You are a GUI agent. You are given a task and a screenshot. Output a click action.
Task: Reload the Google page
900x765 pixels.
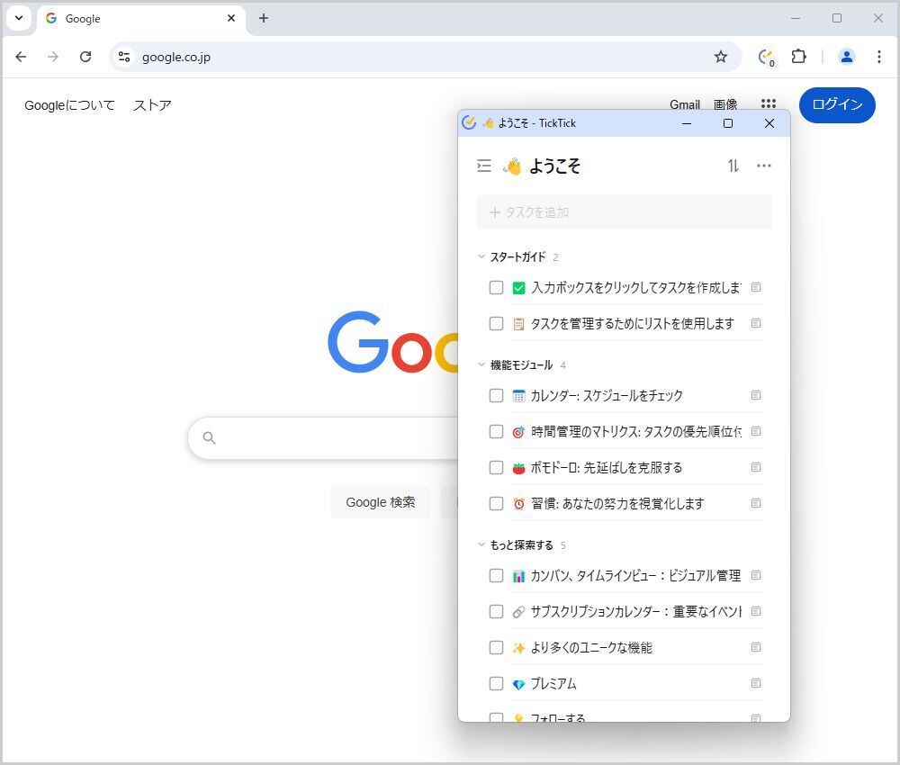(85, 56)
